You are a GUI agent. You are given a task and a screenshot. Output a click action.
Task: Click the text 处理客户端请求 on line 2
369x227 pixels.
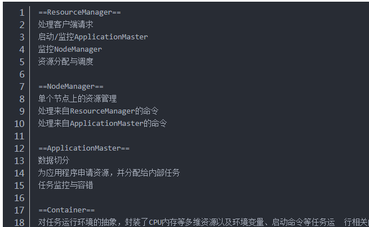(x=66, y=24)
